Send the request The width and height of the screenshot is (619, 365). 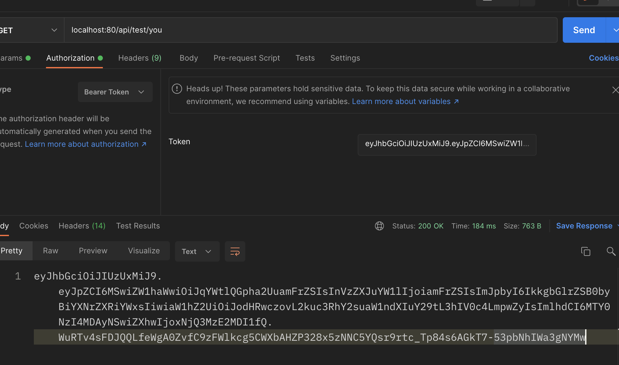(584, 30)
